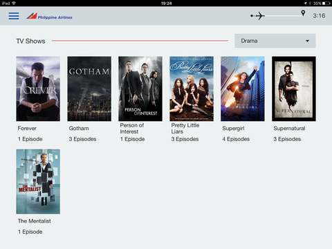Open the Supergirl poster
The image size is (332, 249).
(243, 89)
